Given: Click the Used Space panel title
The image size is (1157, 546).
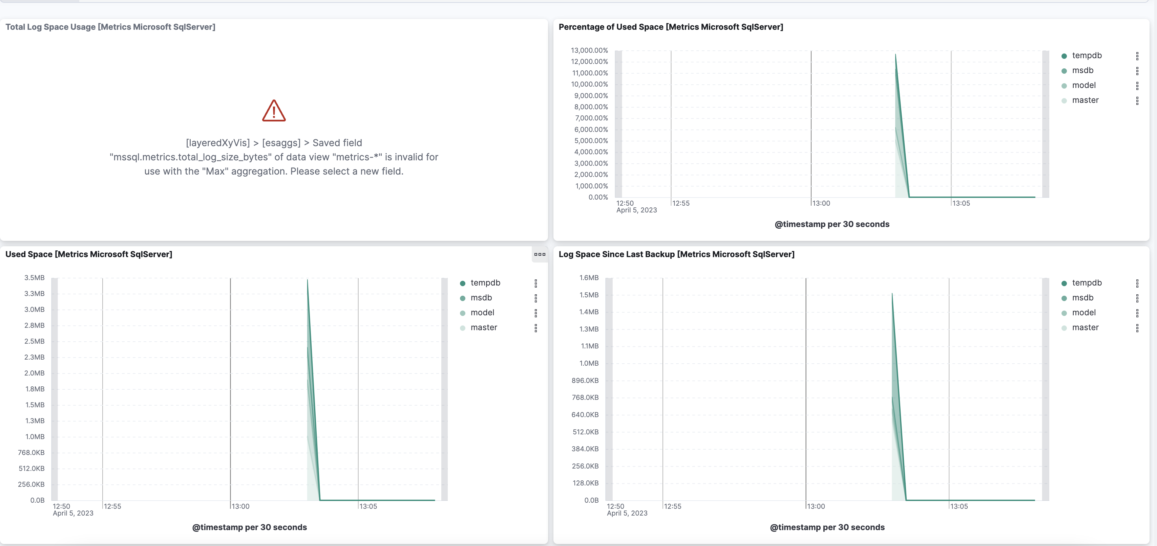Looking at the screenshot, I should pos(88,254).
